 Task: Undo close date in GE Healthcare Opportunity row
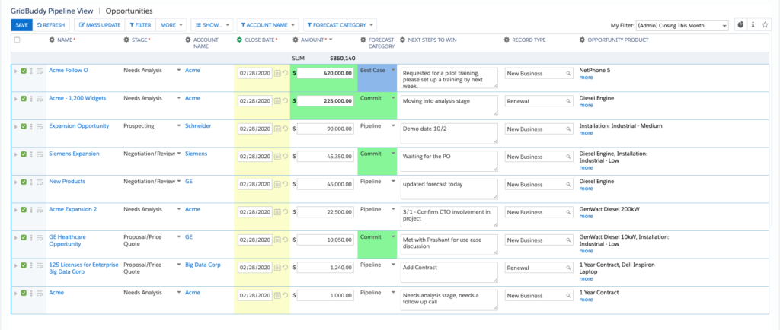coord(285,240)
